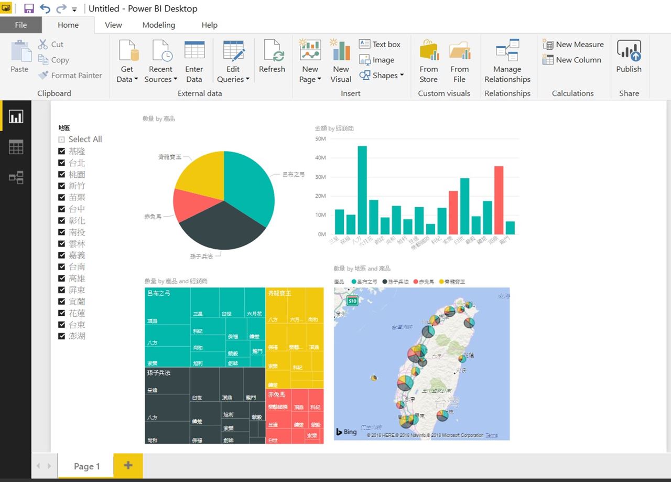Click the Enter Data icon
The height and width of the screenshot is (482, 671).
click(x=194, y=61)
